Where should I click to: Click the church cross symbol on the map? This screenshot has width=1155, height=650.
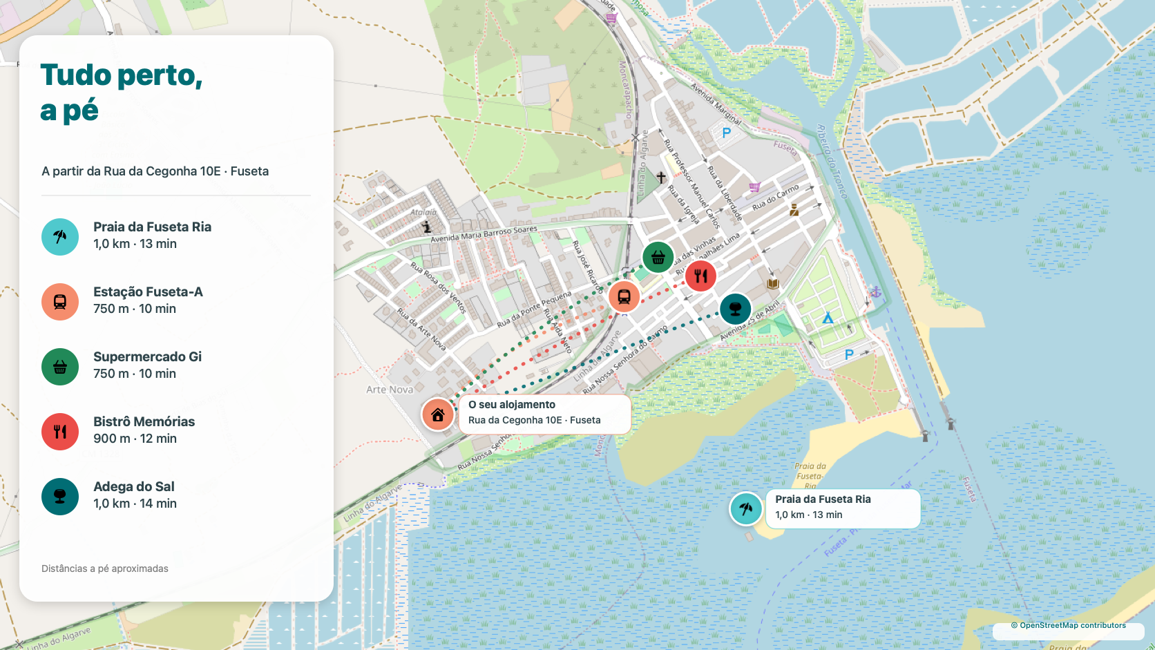coord(661,178)
